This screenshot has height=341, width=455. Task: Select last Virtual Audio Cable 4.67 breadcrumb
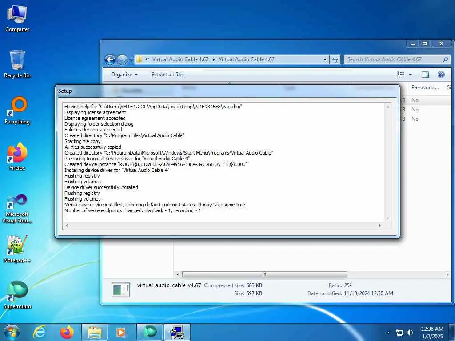point(246,59)
